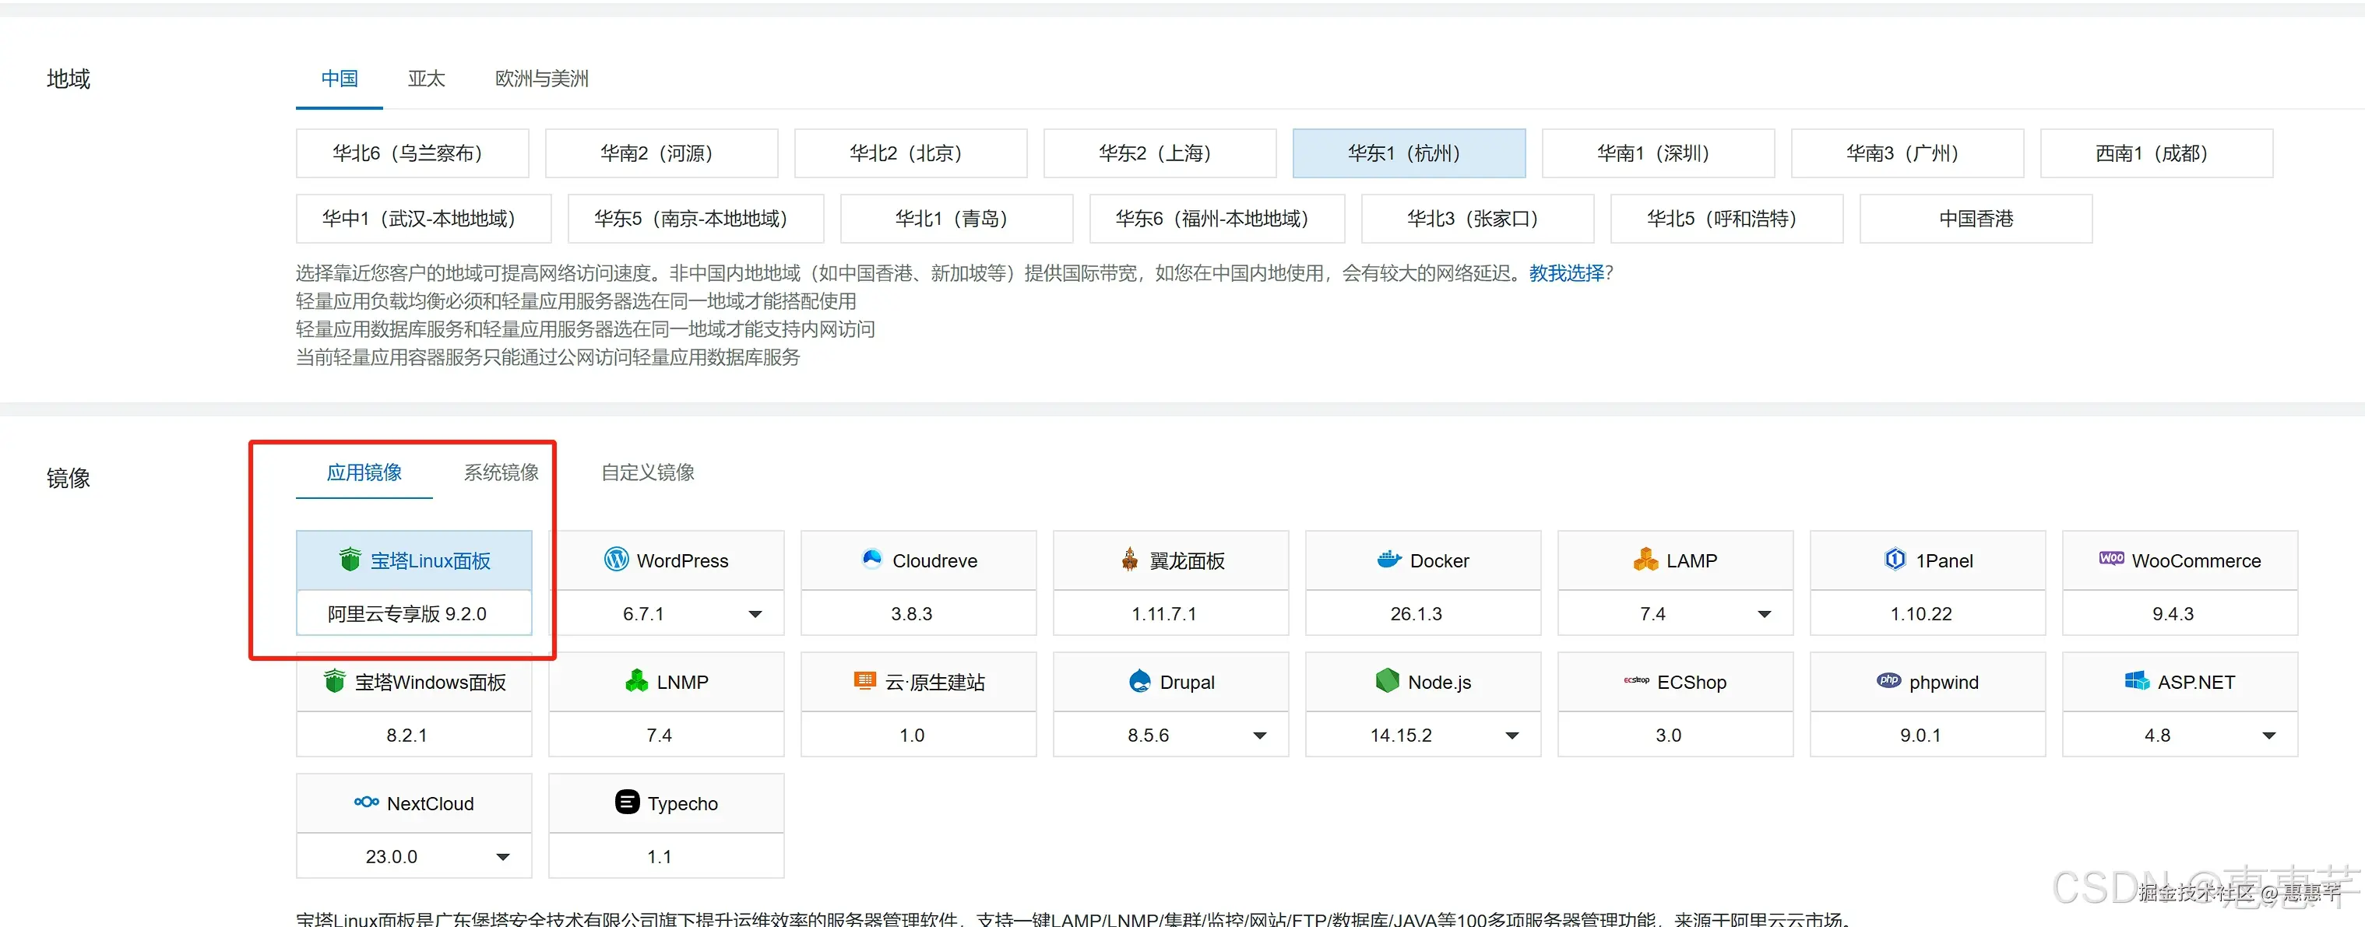Click the 宝塔Windows面板 8.2.1 version value

406,734
